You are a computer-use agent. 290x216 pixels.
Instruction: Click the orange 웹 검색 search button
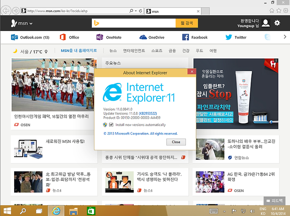[x=186, y=23]
